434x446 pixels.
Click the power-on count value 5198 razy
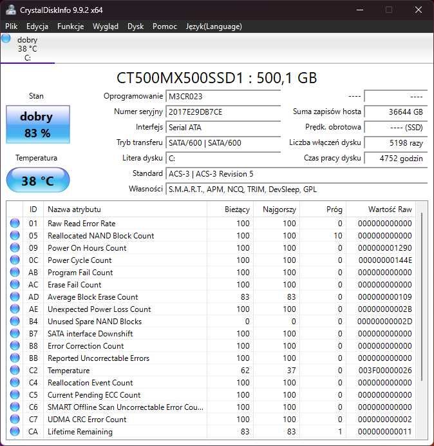coord(395,142)
